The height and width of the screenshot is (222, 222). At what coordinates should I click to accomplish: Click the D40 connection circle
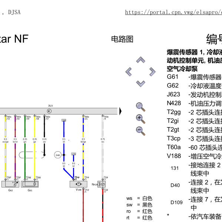[x=58, y=155]
